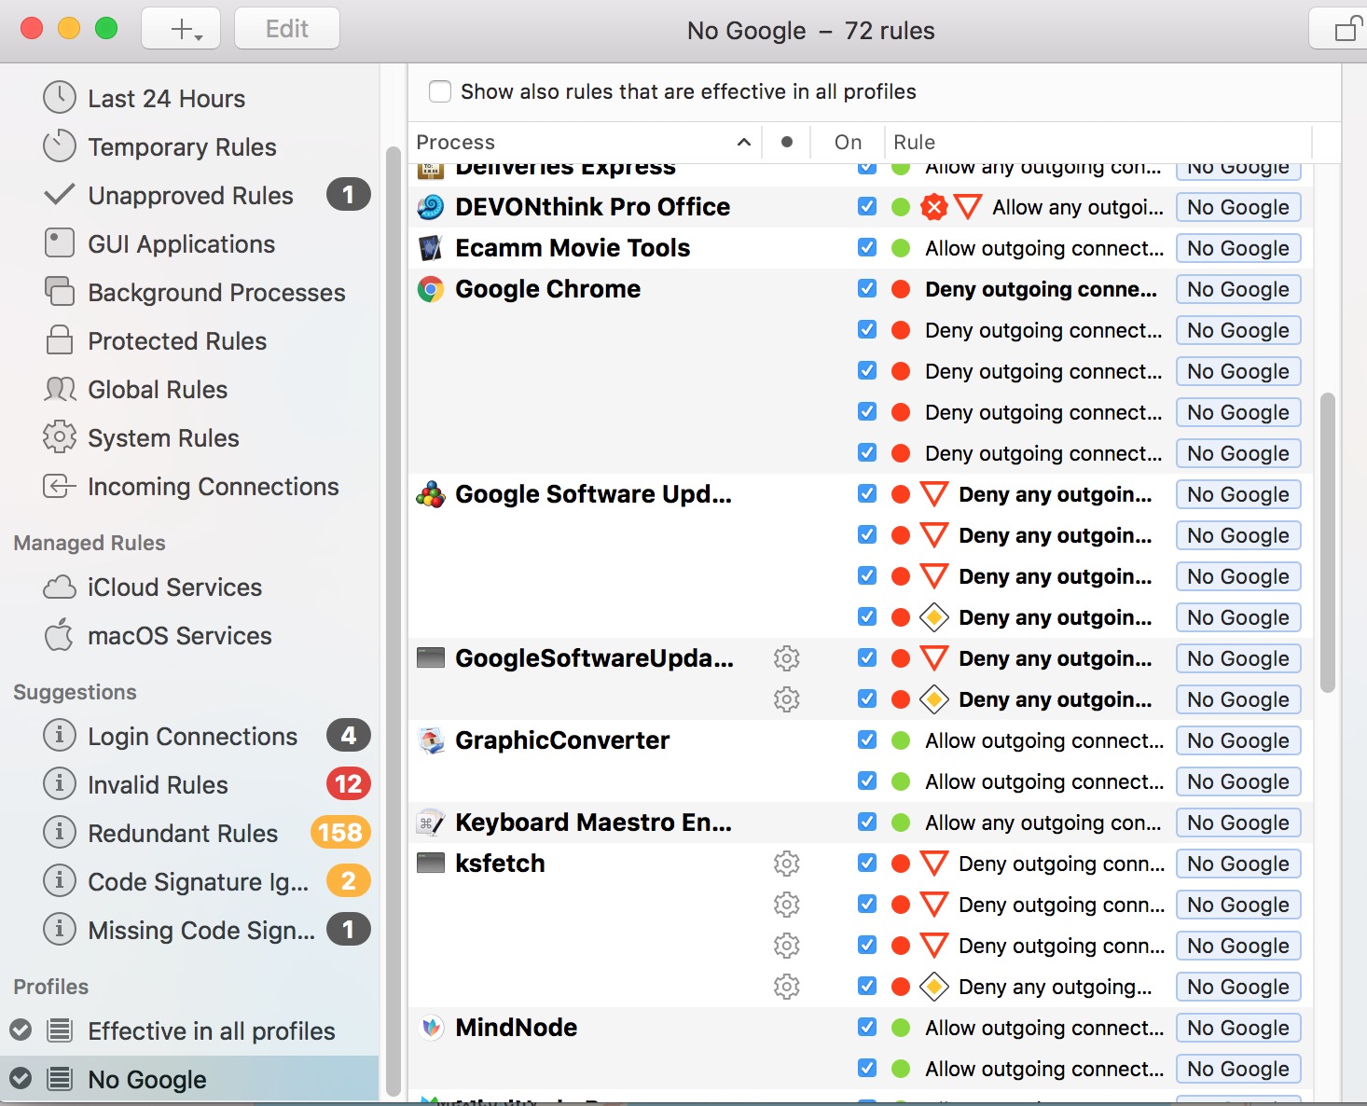Click the Invalid Rules info icon
The height and width of the screenshot is (1106, 1367).
(x=60, y=783)
